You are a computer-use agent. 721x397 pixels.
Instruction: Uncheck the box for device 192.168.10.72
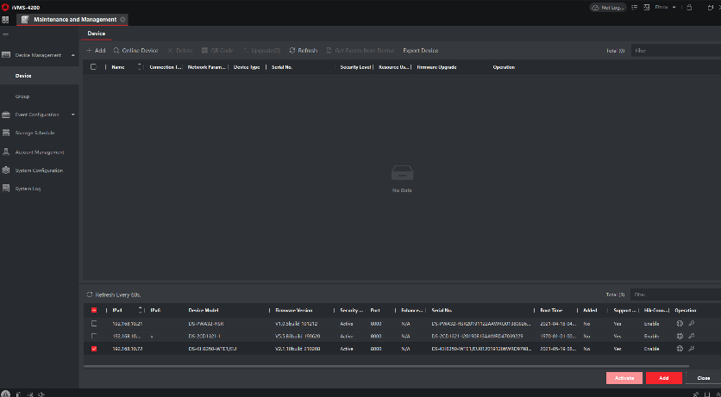pyautogui.click(x=94, y=349)
